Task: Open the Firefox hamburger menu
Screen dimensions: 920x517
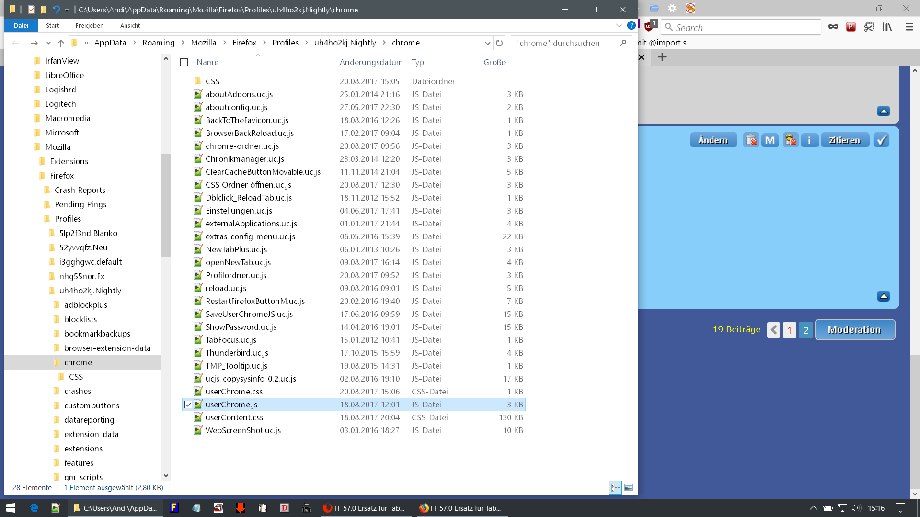Action: coord(909,27)
